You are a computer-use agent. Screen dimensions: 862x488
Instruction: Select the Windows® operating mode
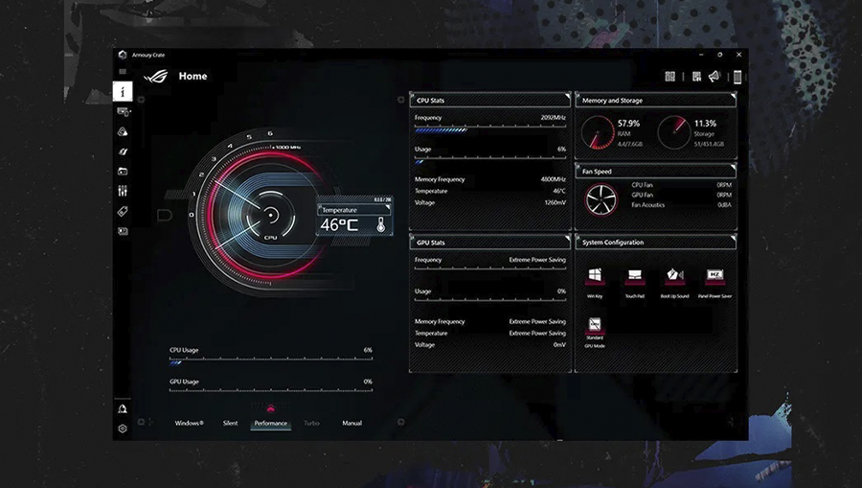[x=189, y=423]
